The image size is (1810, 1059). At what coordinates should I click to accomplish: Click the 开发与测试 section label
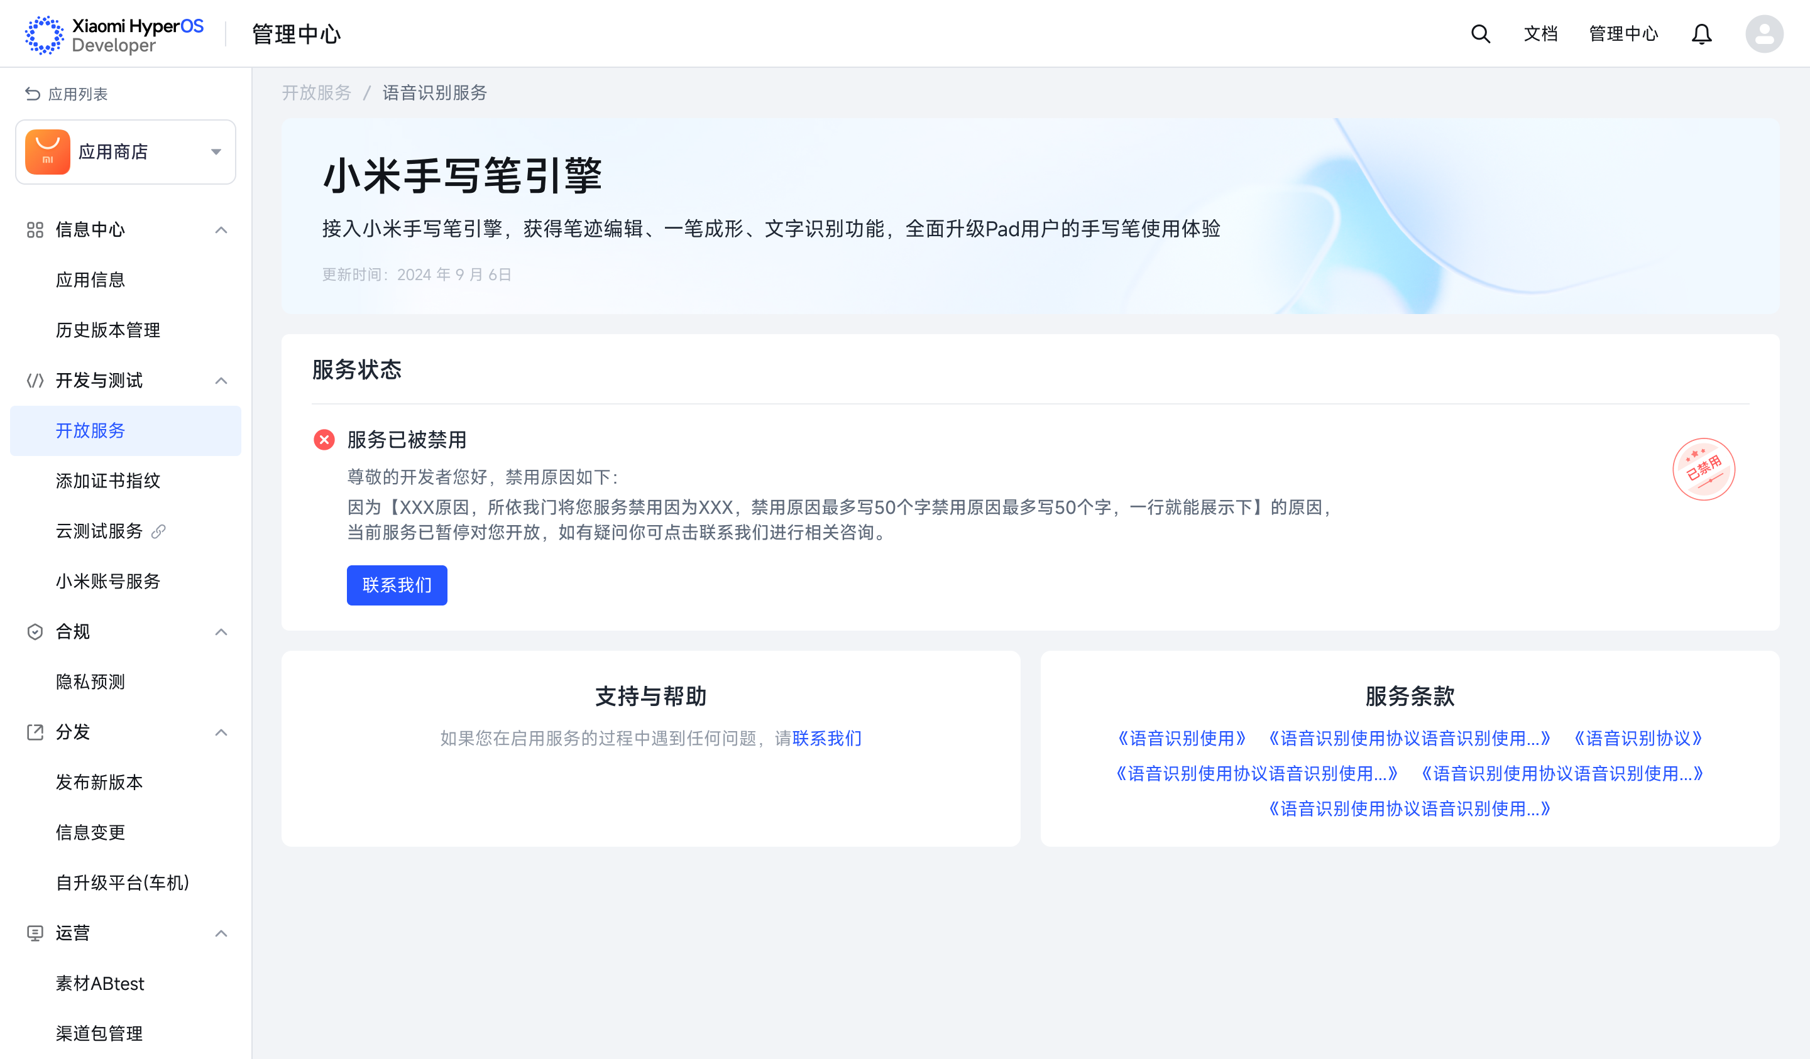[99, 381]
